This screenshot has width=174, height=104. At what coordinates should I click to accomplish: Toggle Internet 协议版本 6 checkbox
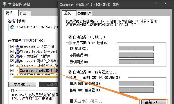pos(12,66)
